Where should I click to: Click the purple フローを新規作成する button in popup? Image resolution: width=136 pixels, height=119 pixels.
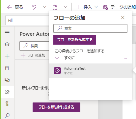pyautogui.click(x=75, y=40)
